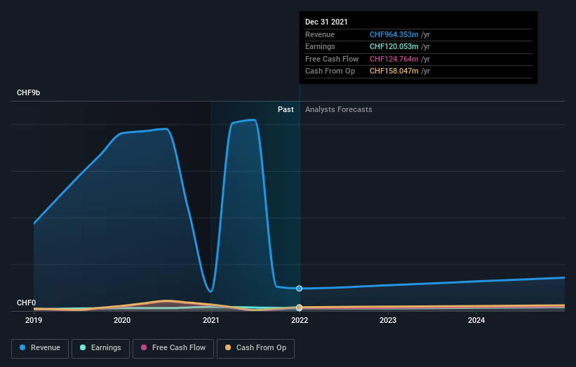Select the 2022 axis label
576x367 pixels.
click(x=300, y=320)
